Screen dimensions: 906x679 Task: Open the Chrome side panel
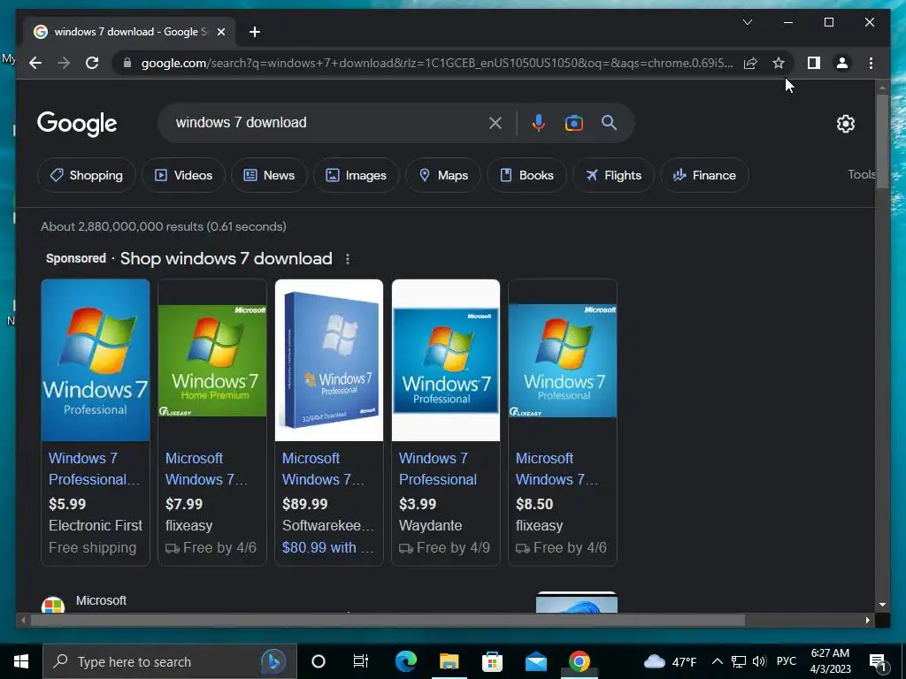tap(814, 63)
